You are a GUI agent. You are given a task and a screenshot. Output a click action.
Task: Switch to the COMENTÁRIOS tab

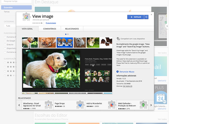click(49, 29)
